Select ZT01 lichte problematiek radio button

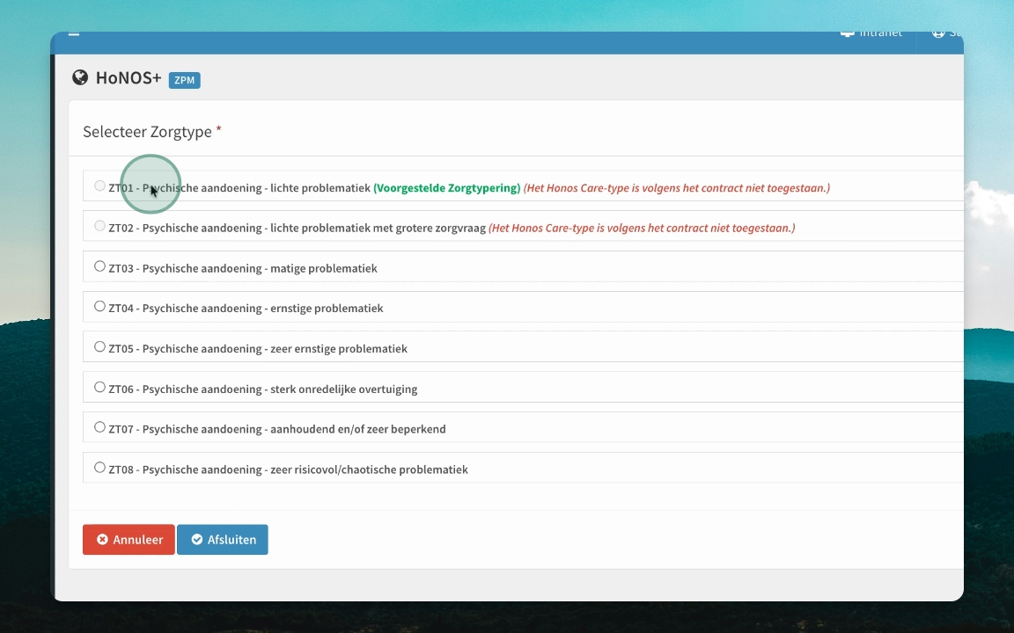point(99,186)
